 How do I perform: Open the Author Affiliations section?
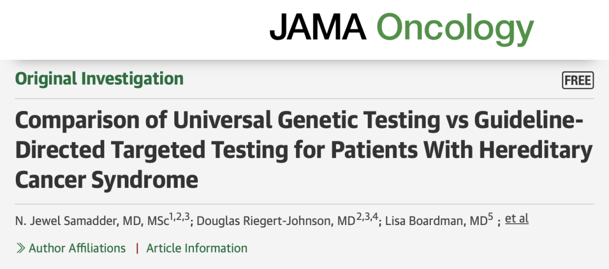tap(77, 248)
